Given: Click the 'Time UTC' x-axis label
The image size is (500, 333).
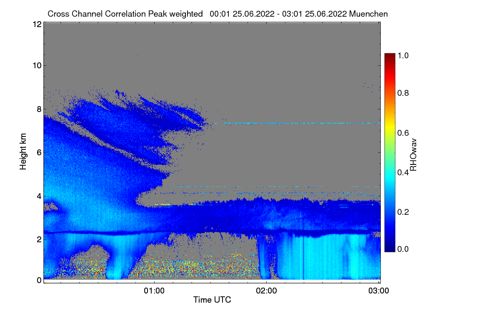Looking at the screenshot, I should [212, 299].
